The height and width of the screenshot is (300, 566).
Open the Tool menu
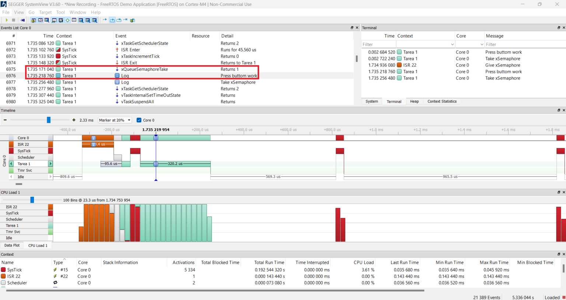pyautogui.click(x=60, y=12)
